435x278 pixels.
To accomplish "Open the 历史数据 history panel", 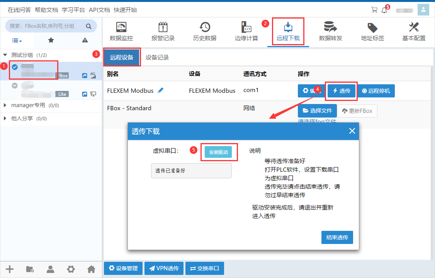I will [205, 32].
